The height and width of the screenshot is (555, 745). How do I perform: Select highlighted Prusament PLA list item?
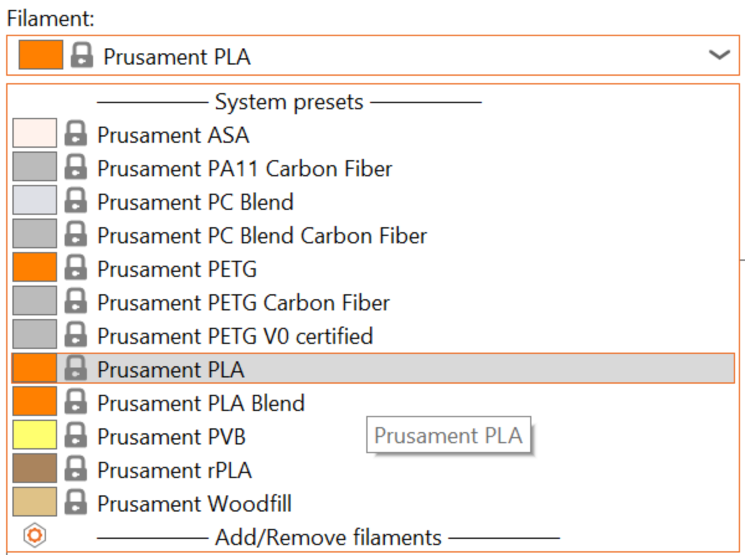pos(171,369)
